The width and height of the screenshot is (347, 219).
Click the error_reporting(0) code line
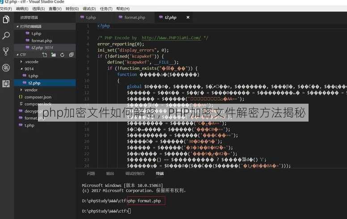(121, 44)
